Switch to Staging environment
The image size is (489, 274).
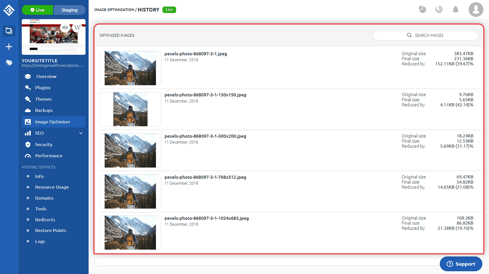[70, 10]
